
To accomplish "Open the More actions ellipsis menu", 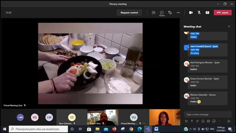I will pos(178,13).
